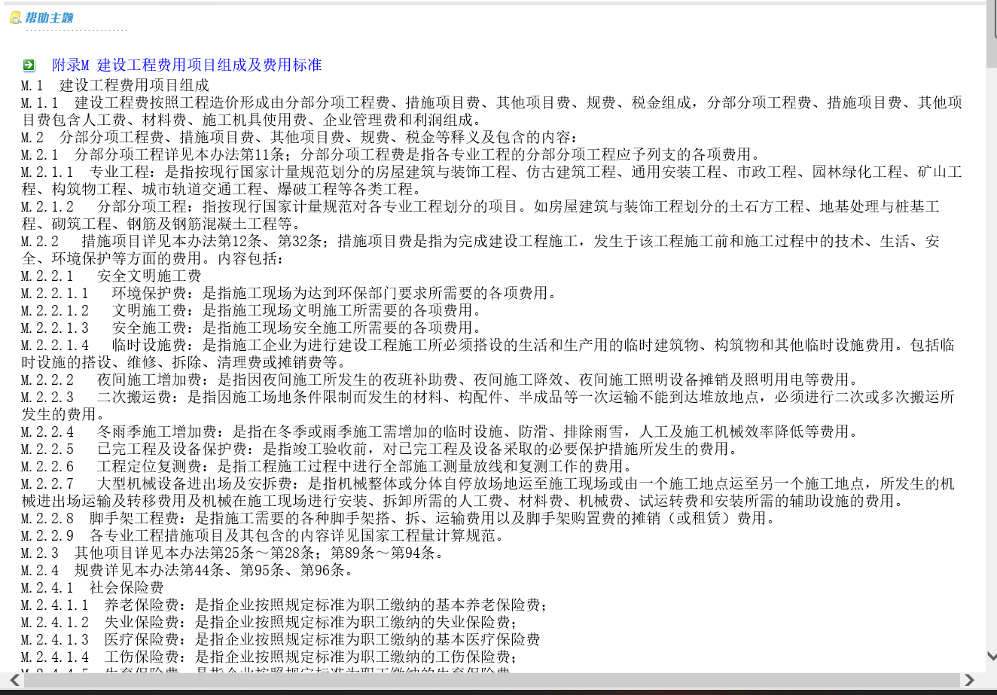The image size is (997, 695).
Task: Click the green arrow icon beside 附录M
Action: point(29,66)
